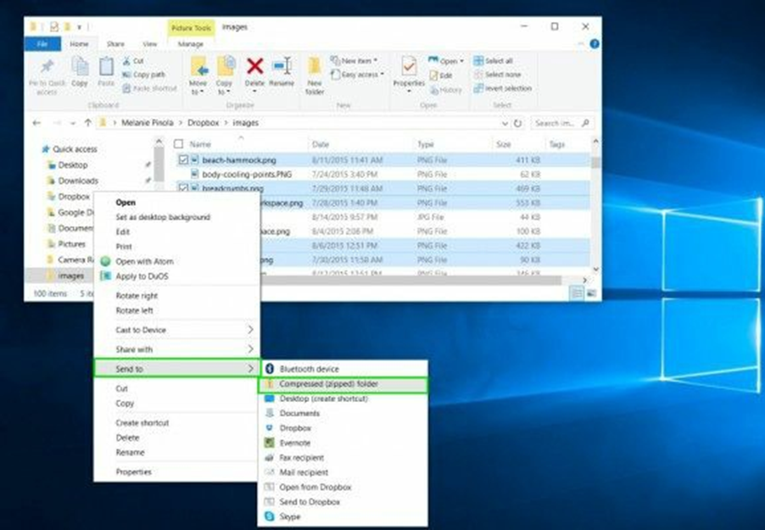Click History in the Open group

pos(446,90)
